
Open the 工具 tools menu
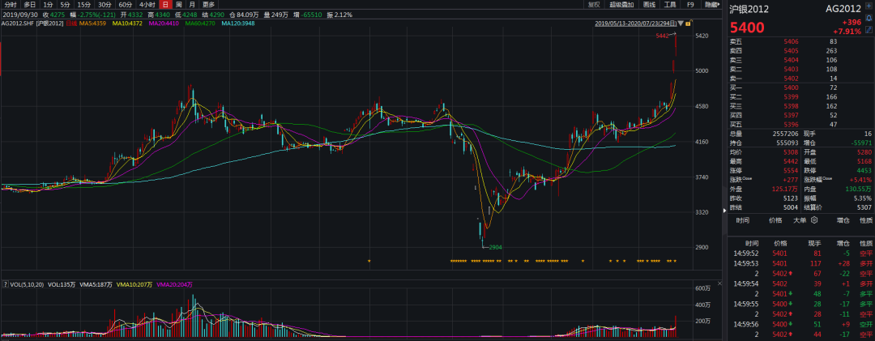(670, 5)
